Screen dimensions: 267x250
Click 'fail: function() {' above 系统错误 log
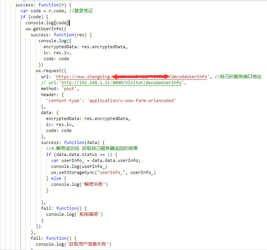(x=64, y=208)
